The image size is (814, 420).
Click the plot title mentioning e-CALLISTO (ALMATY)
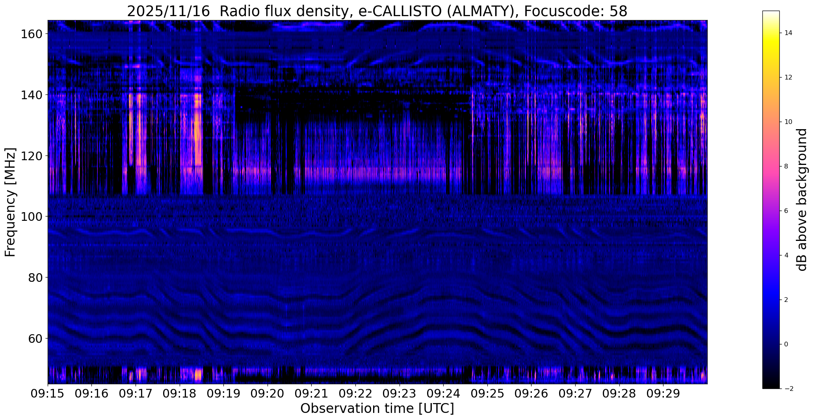click(x=377, y=11)
